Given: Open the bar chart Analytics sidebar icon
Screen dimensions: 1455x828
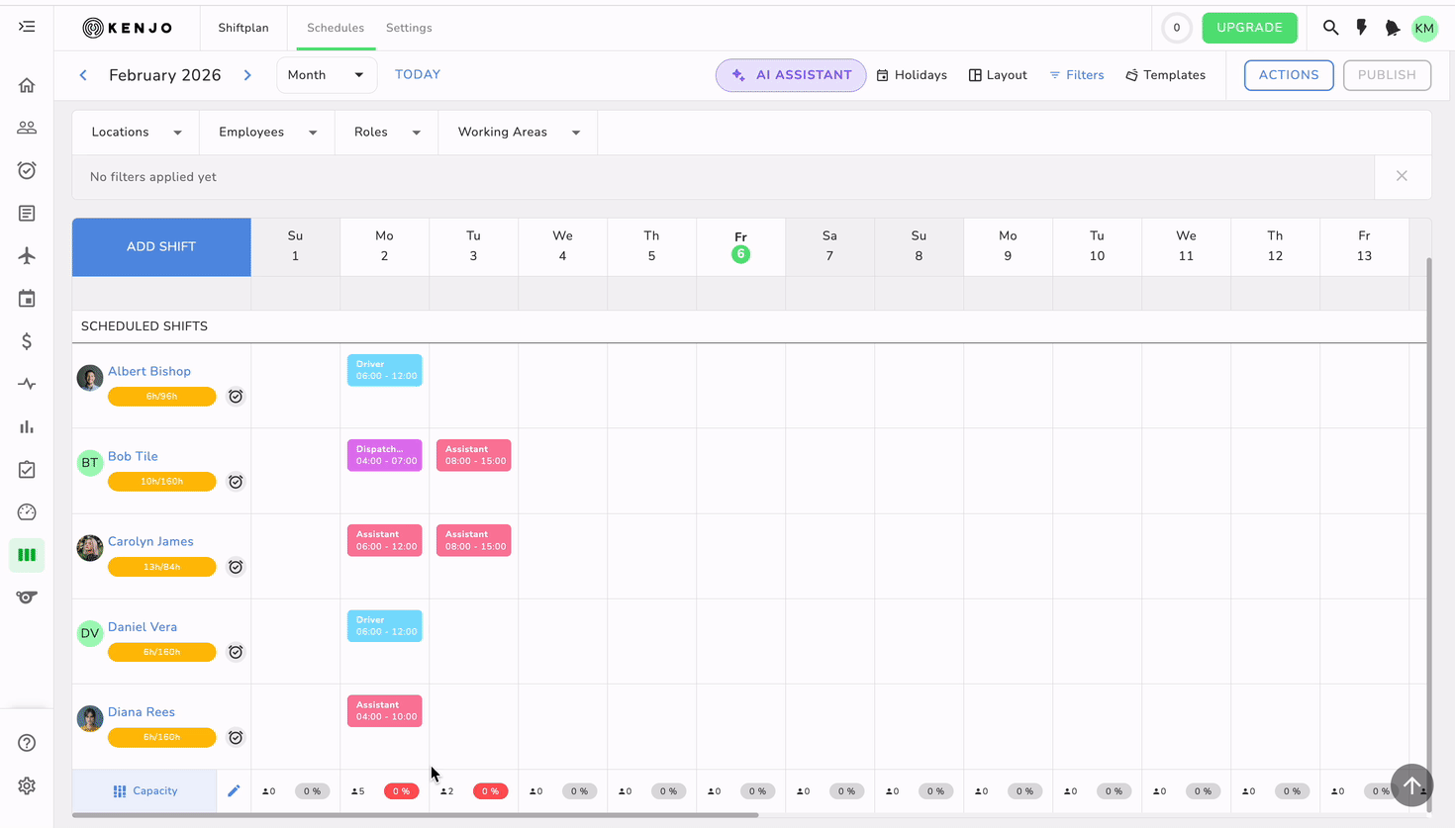Looking at the screenshot, I should [27, 426].
